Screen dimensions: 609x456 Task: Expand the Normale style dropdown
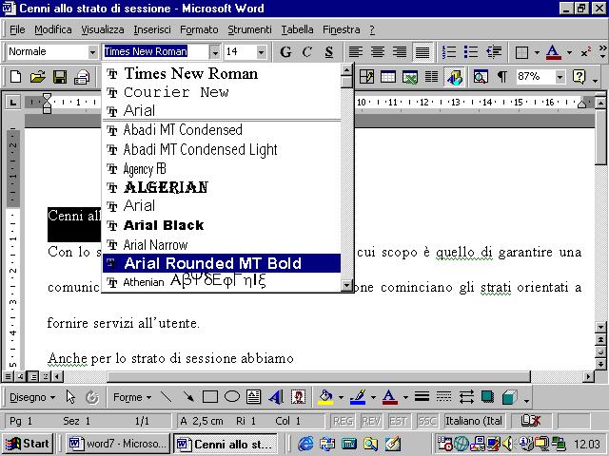pyautogui.click(x=92, y=51)
